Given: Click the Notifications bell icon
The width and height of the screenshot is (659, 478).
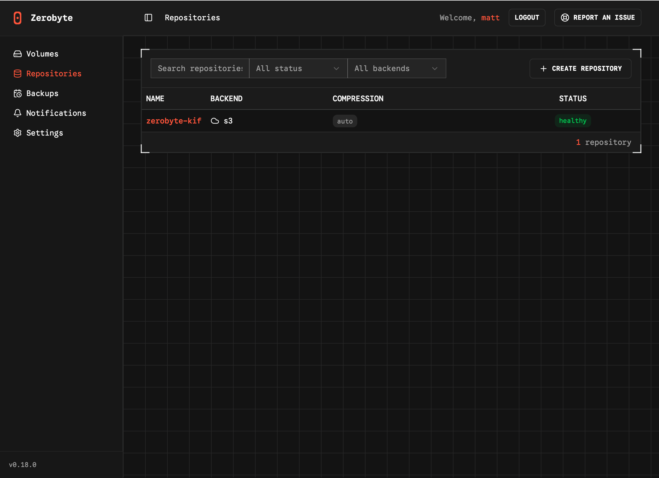Looking at the screenshot, I should coord(17,113).
